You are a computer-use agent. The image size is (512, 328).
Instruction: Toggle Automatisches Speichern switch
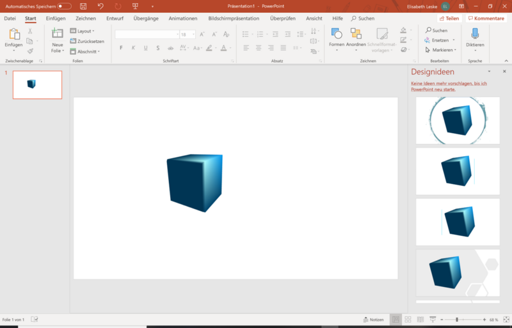(64, 6)
